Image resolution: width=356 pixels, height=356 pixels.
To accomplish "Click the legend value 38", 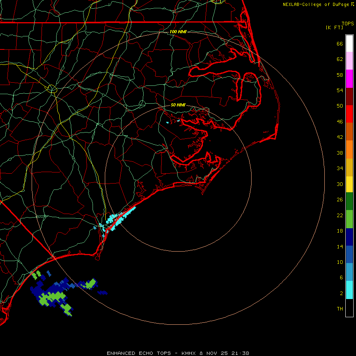I will (340, 153).
